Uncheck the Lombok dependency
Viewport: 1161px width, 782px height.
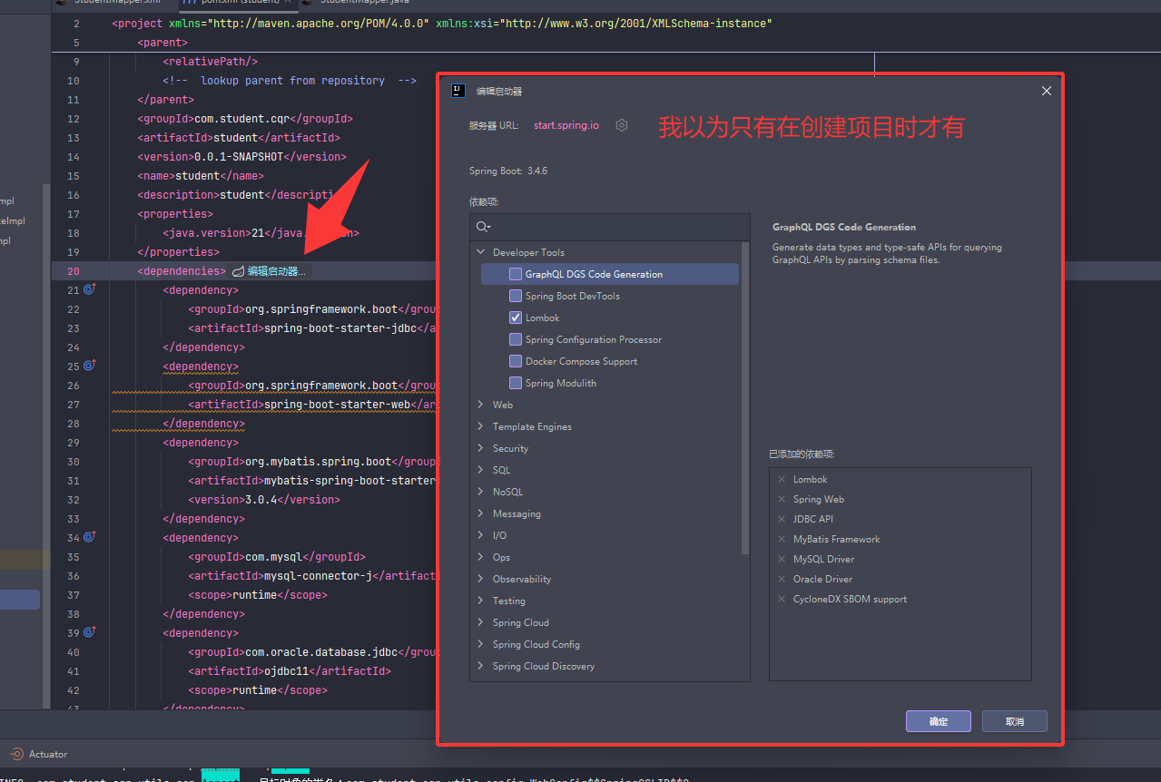click(516, 318)
